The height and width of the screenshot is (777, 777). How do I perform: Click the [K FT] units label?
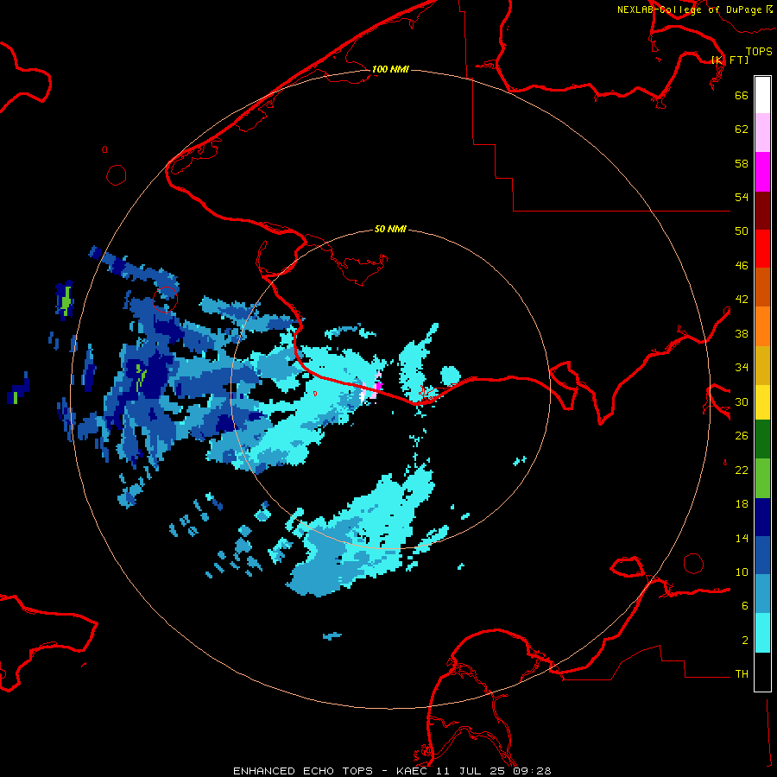730,60
